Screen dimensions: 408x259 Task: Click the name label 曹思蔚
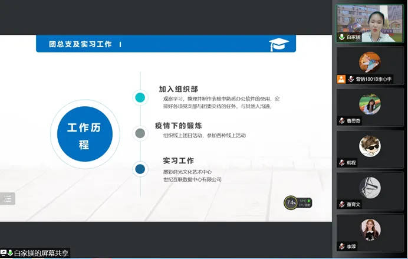tap(353, 121)
